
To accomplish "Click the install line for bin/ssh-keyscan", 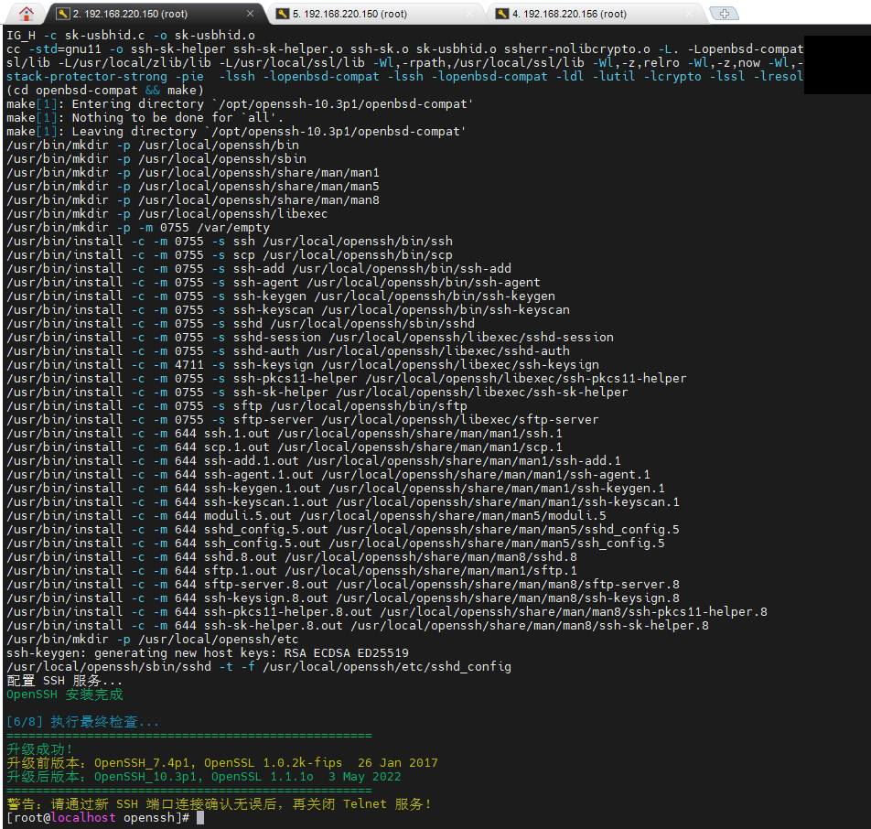I will (x=288, y=309).
